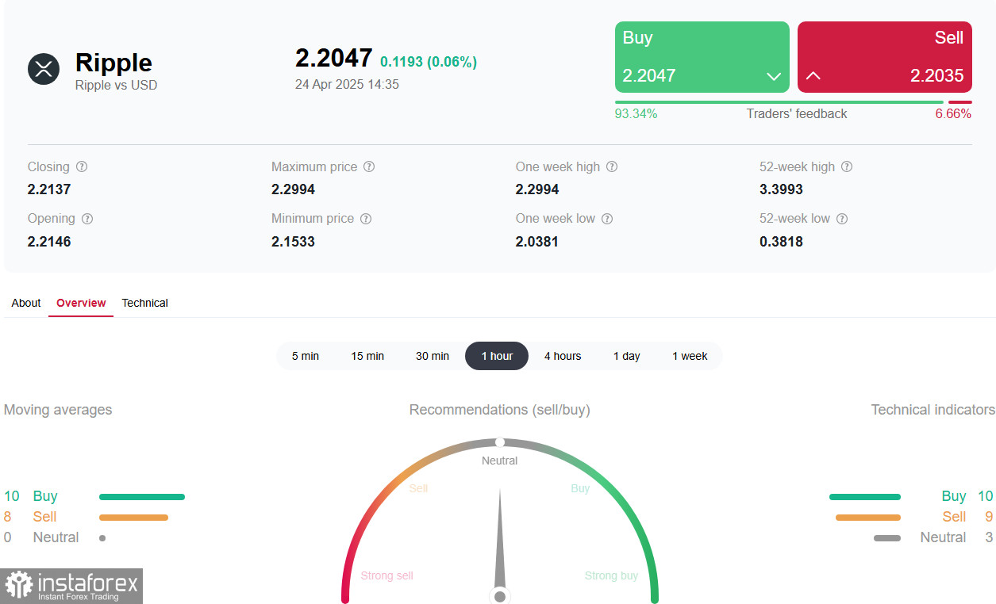Click the 6.66% sell percentage
The image size is (996, 604).
953,113
